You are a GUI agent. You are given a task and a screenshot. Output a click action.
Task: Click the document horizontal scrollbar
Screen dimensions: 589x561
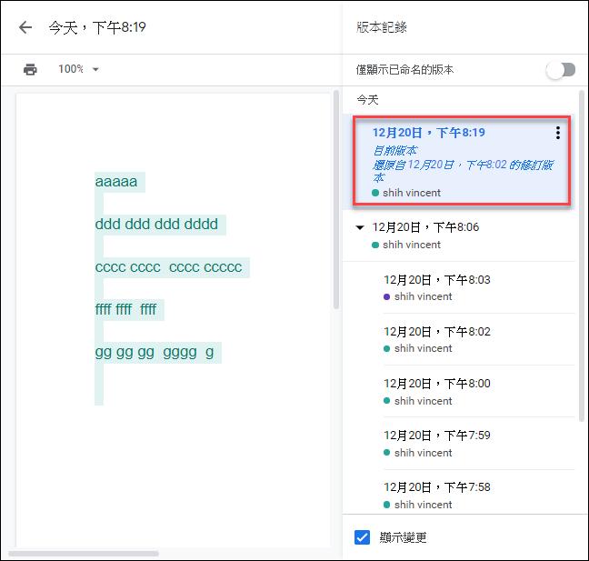tap(84, 554)
